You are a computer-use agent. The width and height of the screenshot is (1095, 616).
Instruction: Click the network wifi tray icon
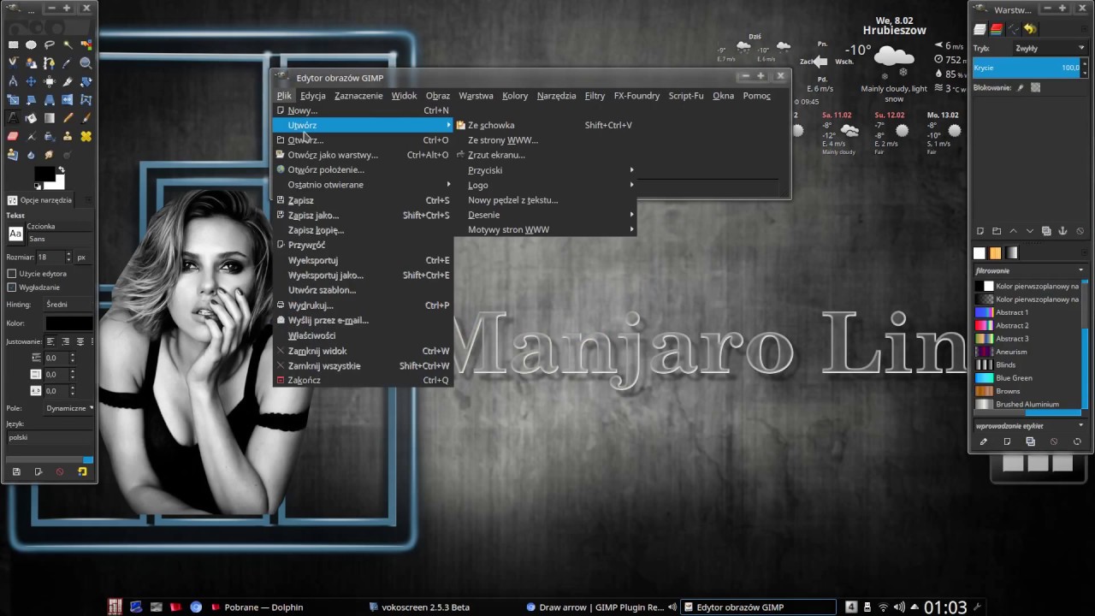pos(884,607)
